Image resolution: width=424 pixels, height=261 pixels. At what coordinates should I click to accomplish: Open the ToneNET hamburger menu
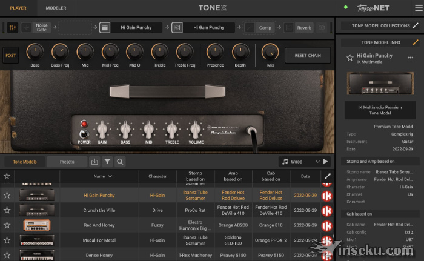coord(415,8)
